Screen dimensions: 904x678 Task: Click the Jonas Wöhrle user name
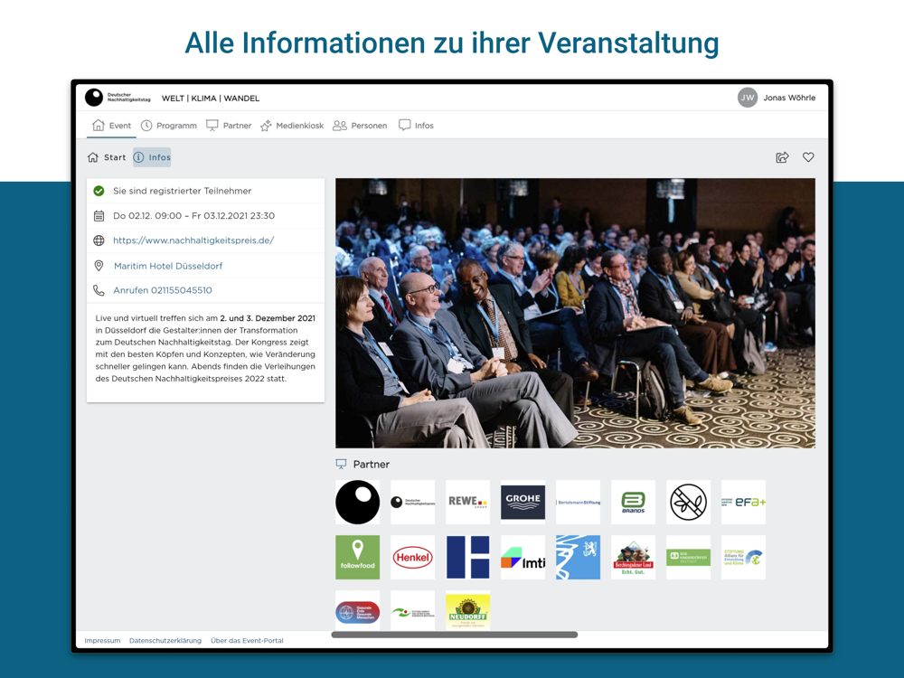pyautogui.click(x=789, y=98)
